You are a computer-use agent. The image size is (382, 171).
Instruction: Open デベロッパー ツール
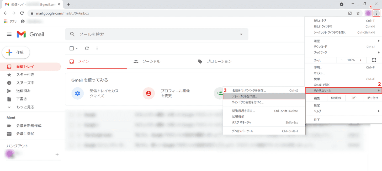point(264,131)
